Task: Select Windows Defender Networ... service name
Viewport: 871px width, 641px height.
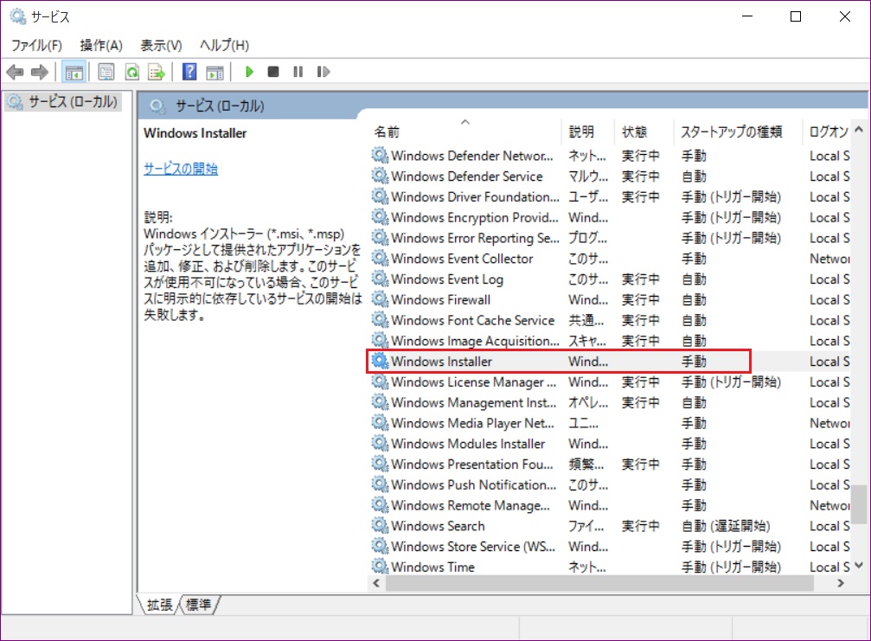Action: pyautogui.click(x=472, y=156)
